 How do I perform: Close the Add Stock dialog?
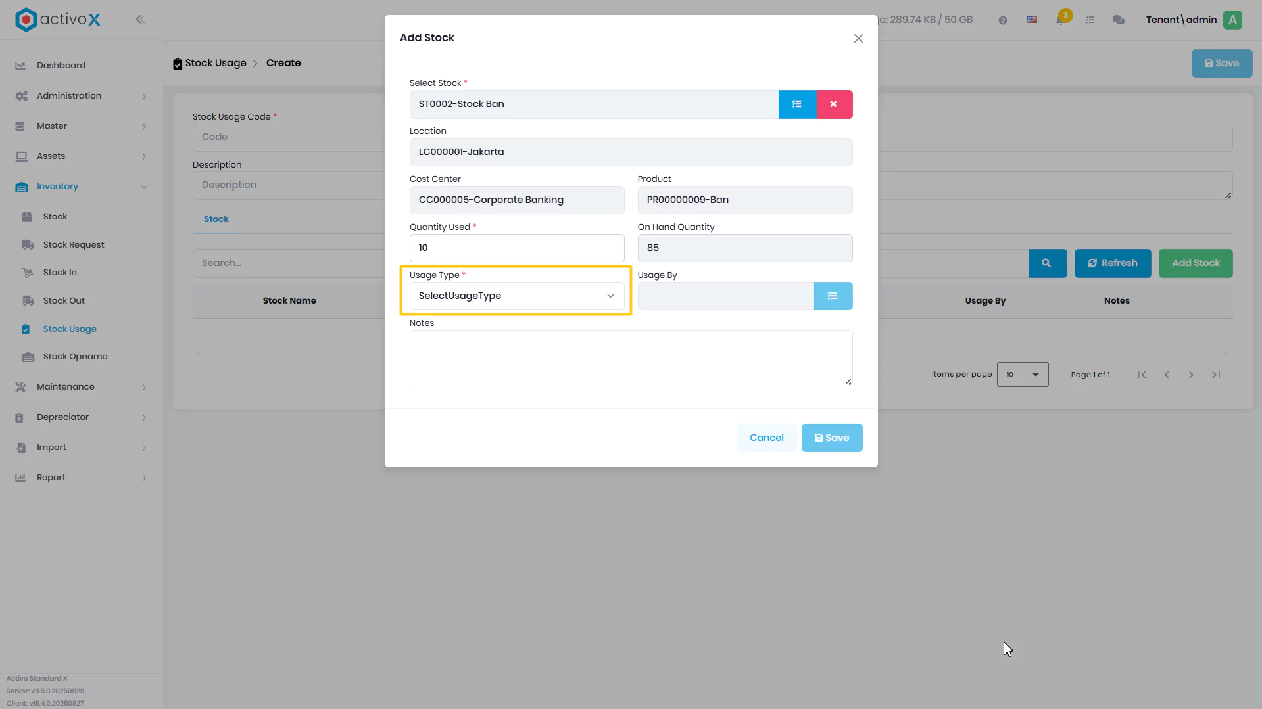tap(858, 39)
